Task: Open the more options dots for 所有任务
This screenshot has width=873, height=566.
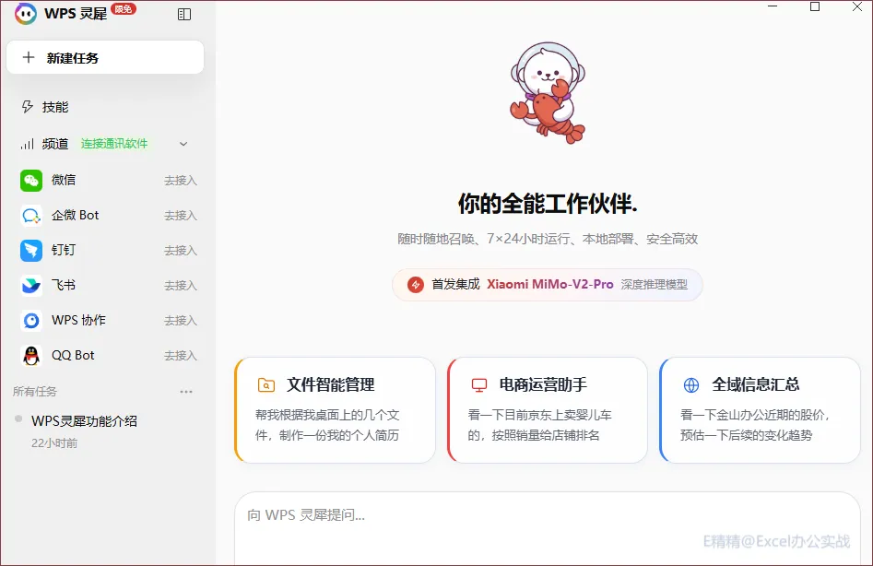Action: click(186, 392)
